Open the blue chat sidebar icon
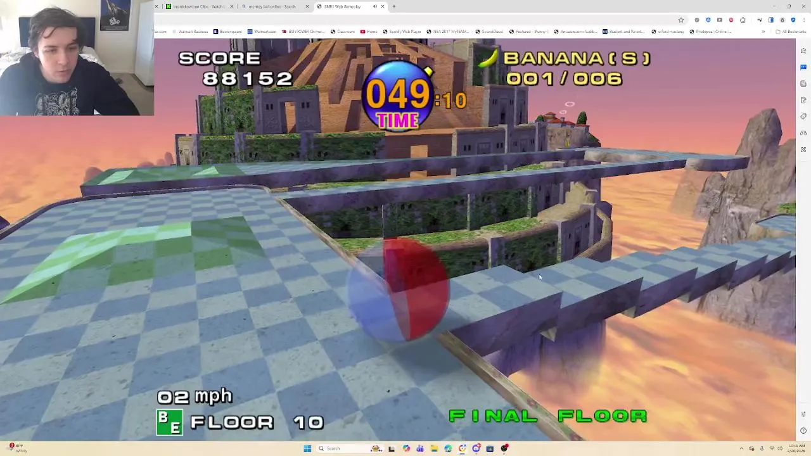Viewport: 811px width, 456px height. pyautogui.click(x=803, y=67)
